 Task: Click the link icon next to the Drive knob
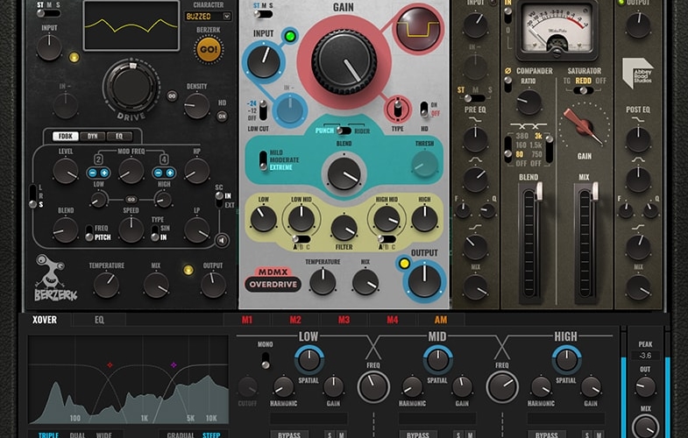pyautogui.click(x=172, y=95)
